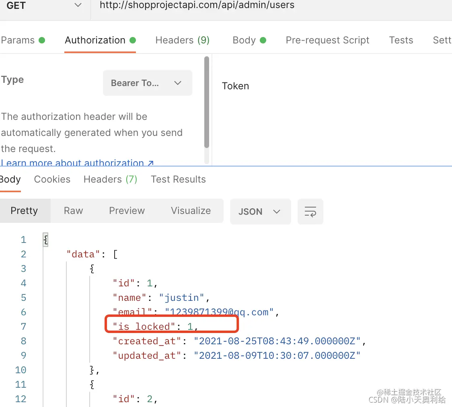Click the Token label
Image resolution: width=452 pixels, height=407 pixels.
point(235,86)
